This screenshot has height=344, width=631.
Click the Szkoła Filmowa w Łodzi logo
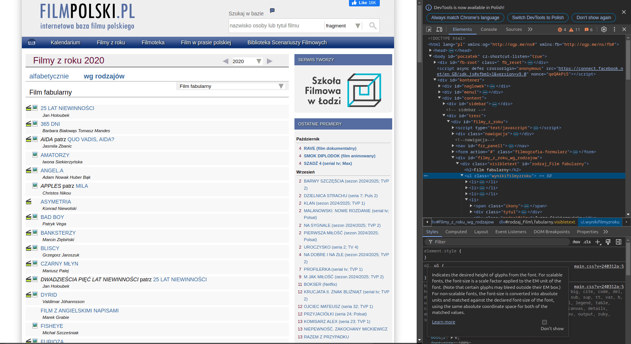[x=343, y=90]
